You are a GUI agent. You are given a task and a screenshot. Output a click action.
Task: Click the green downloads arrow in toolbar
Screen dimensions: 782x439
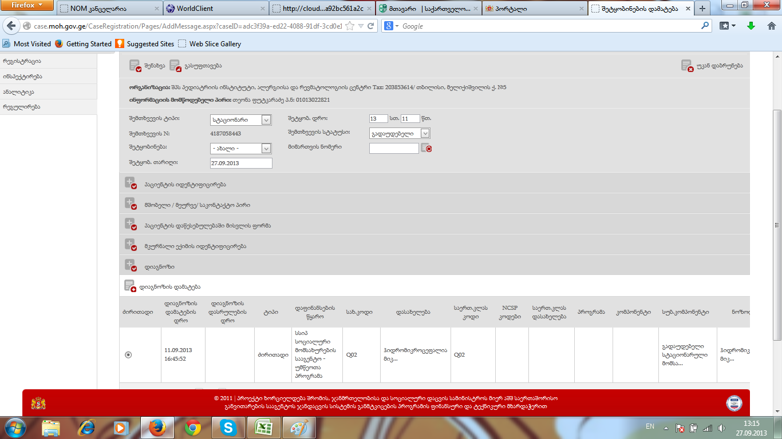[x=751, y=26]
